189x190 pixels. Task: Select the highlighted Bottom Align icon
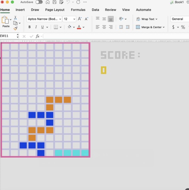[111, 19]
